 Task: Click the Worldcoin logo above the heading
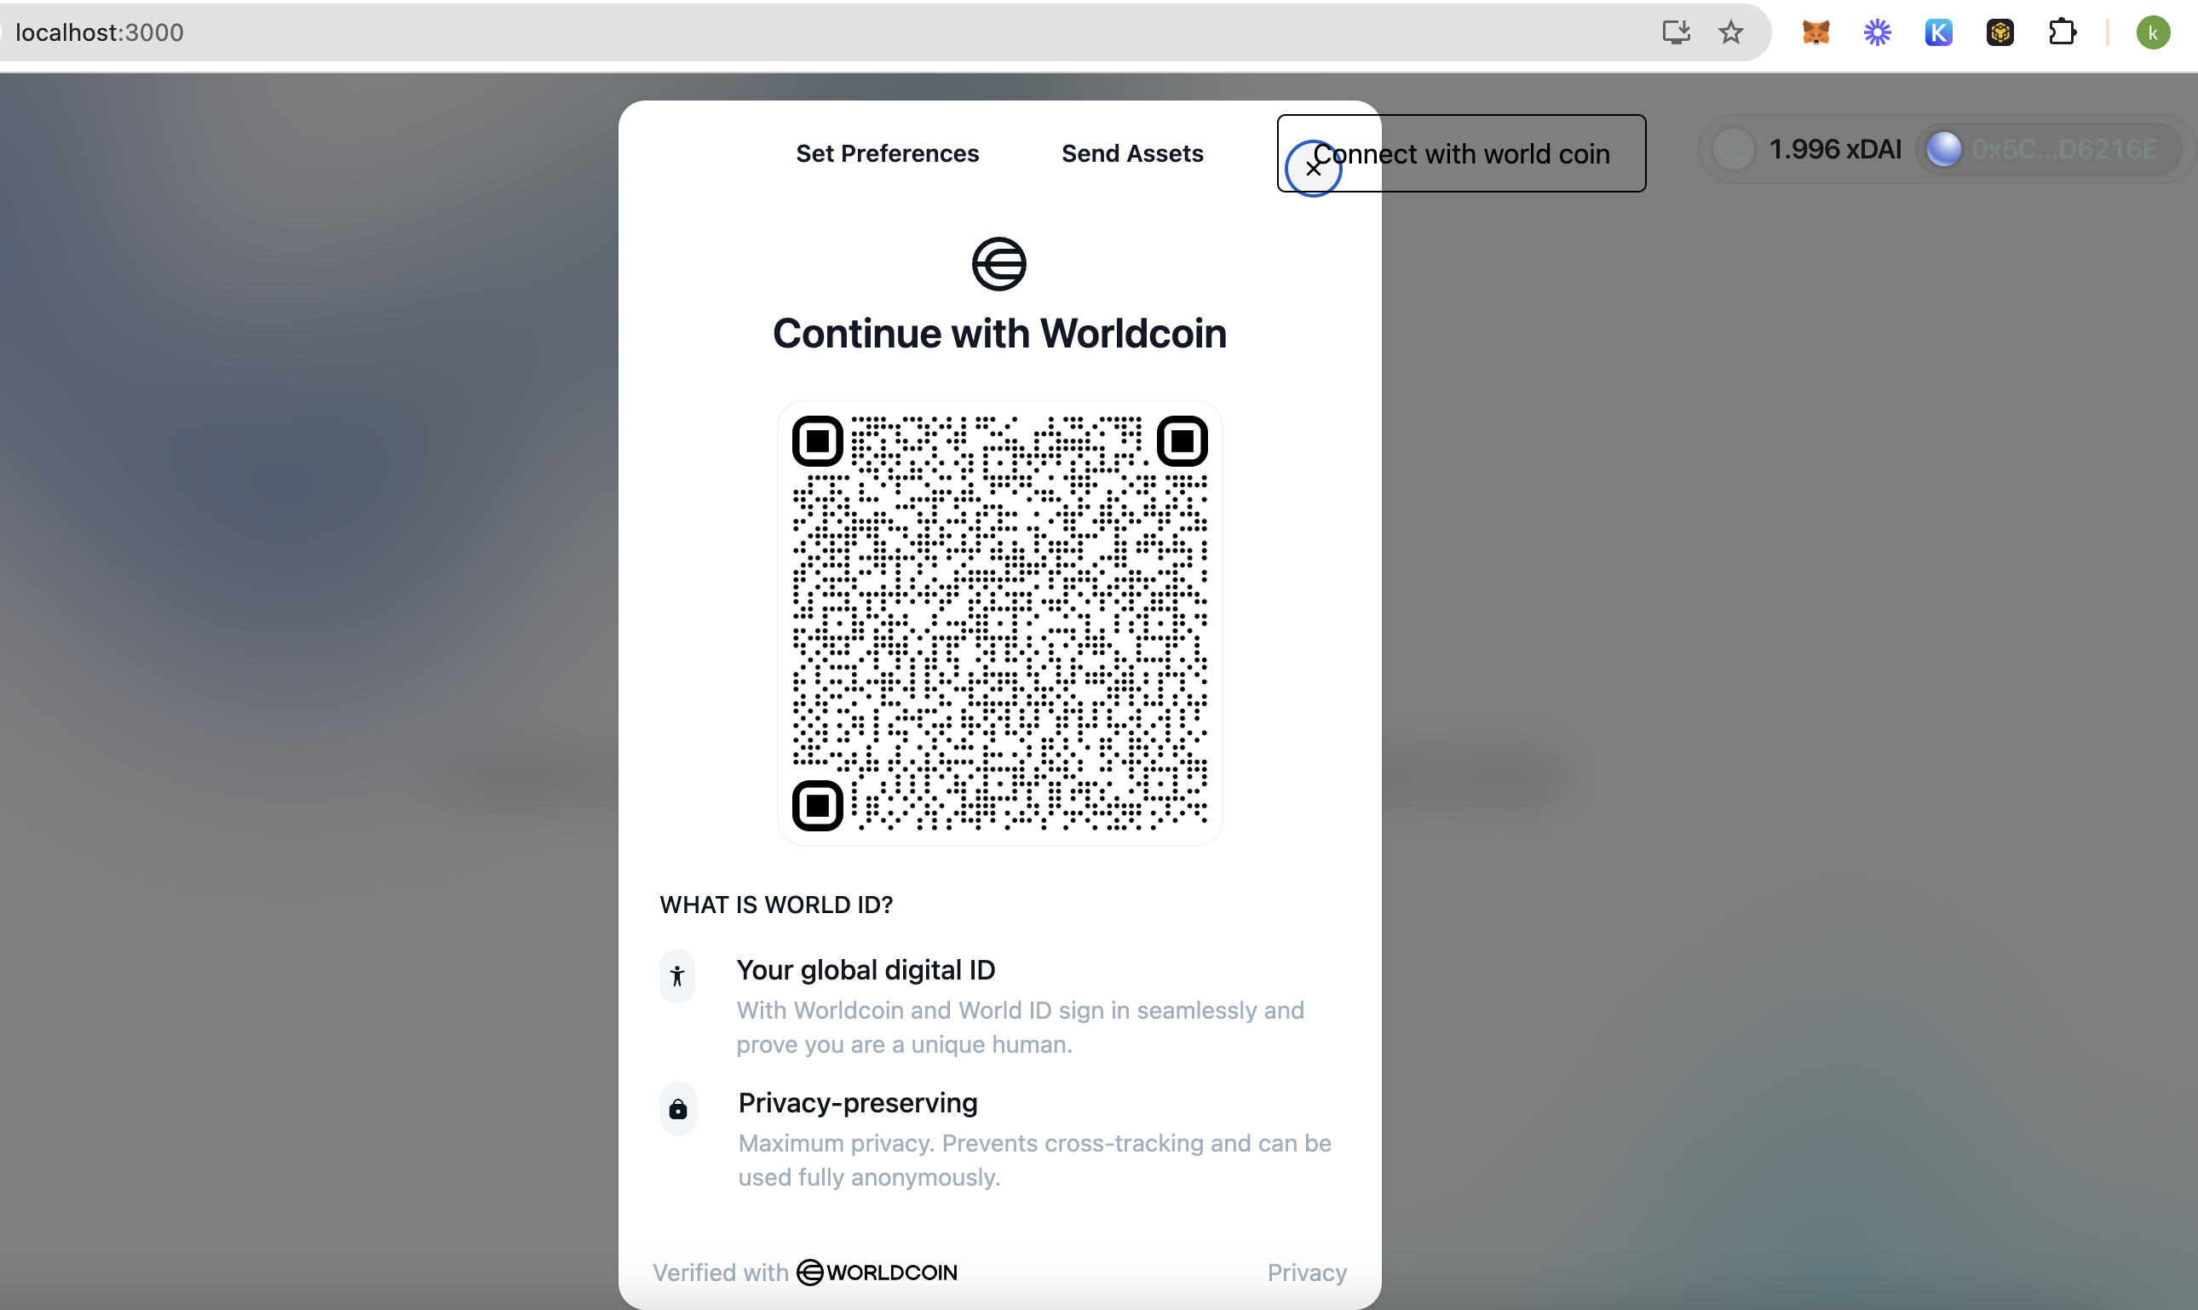998,263
